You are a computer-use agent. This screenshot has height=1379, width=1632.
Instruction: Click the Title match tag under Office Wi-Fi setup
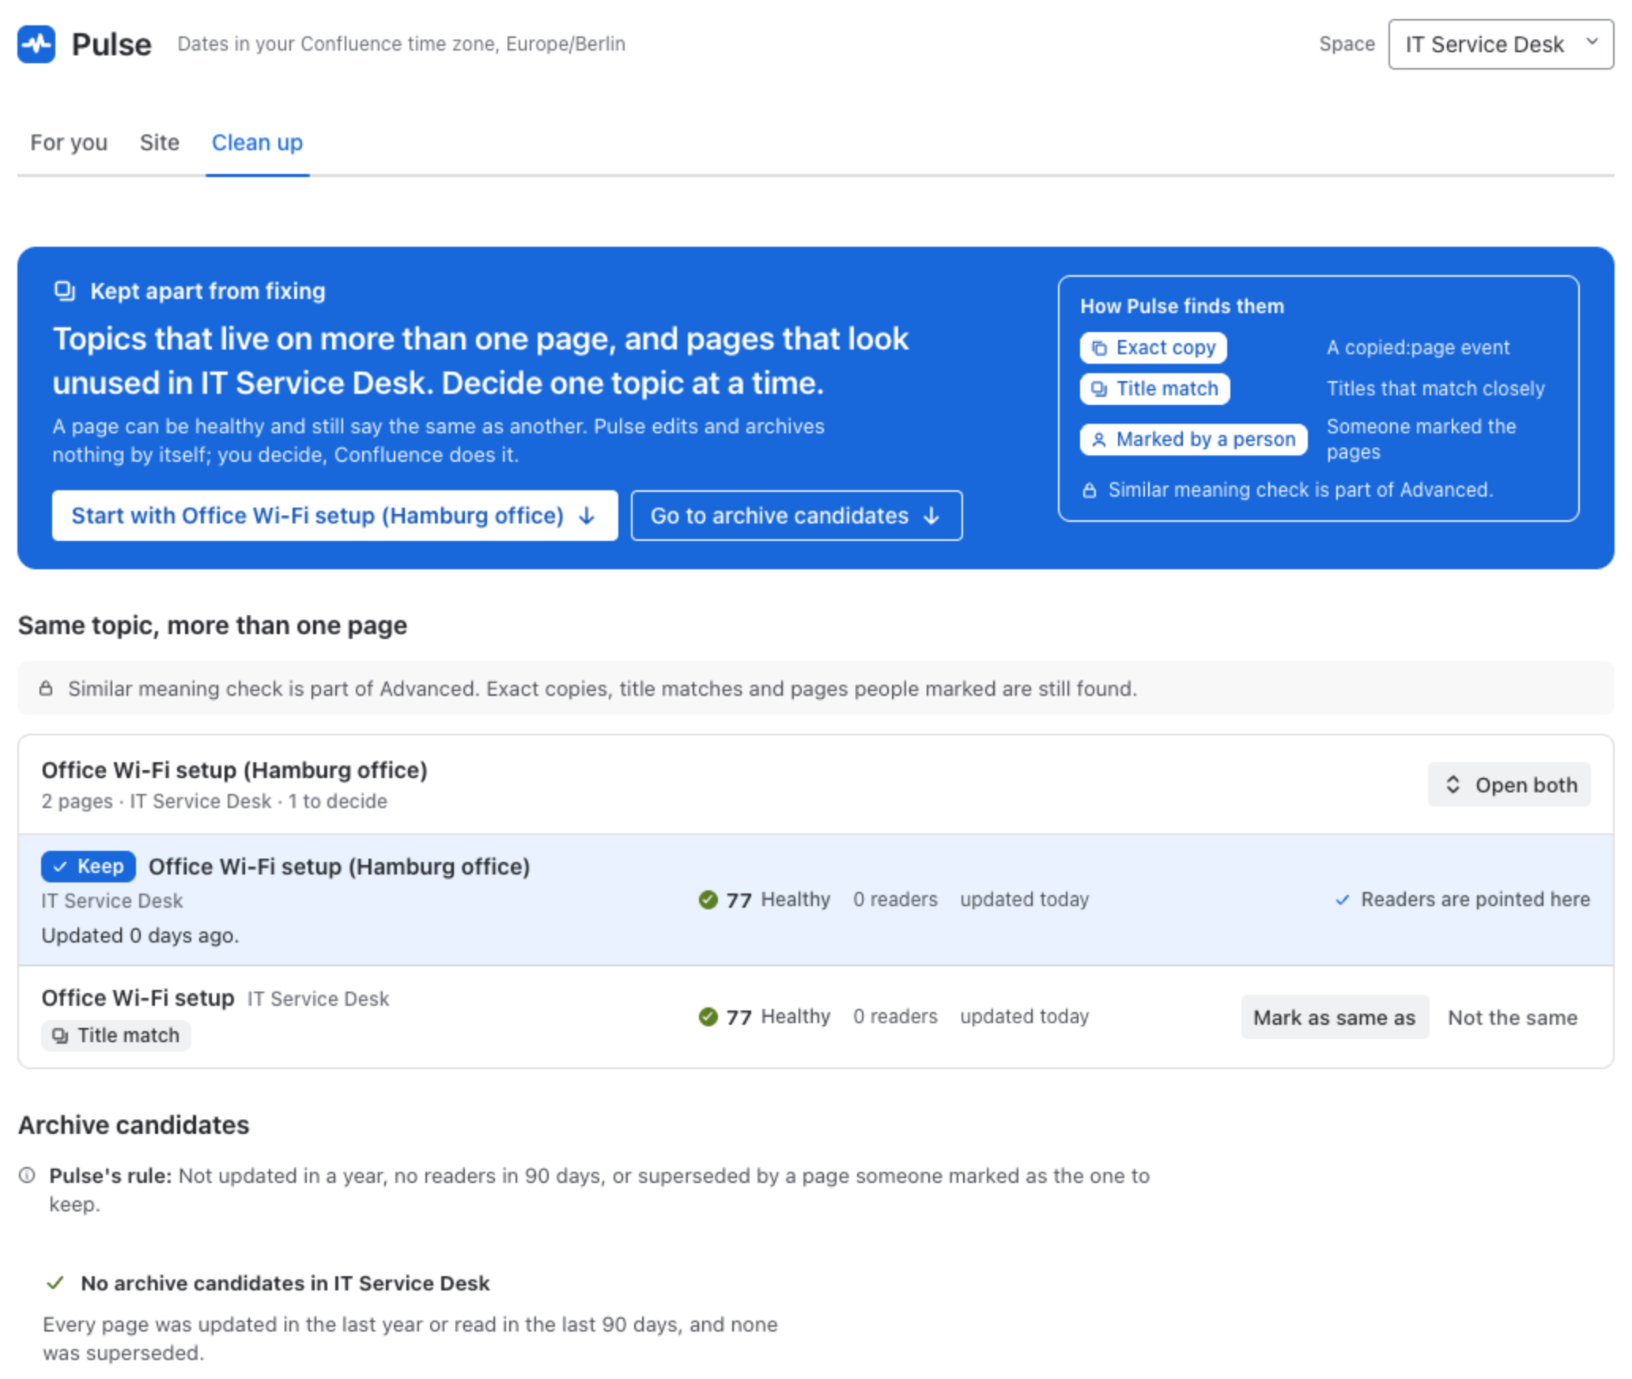(x=115, y=1035)
